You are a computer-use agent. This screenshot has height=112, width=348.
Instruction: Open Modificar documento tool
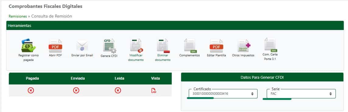pyautogui.click(x=136, y=46)
